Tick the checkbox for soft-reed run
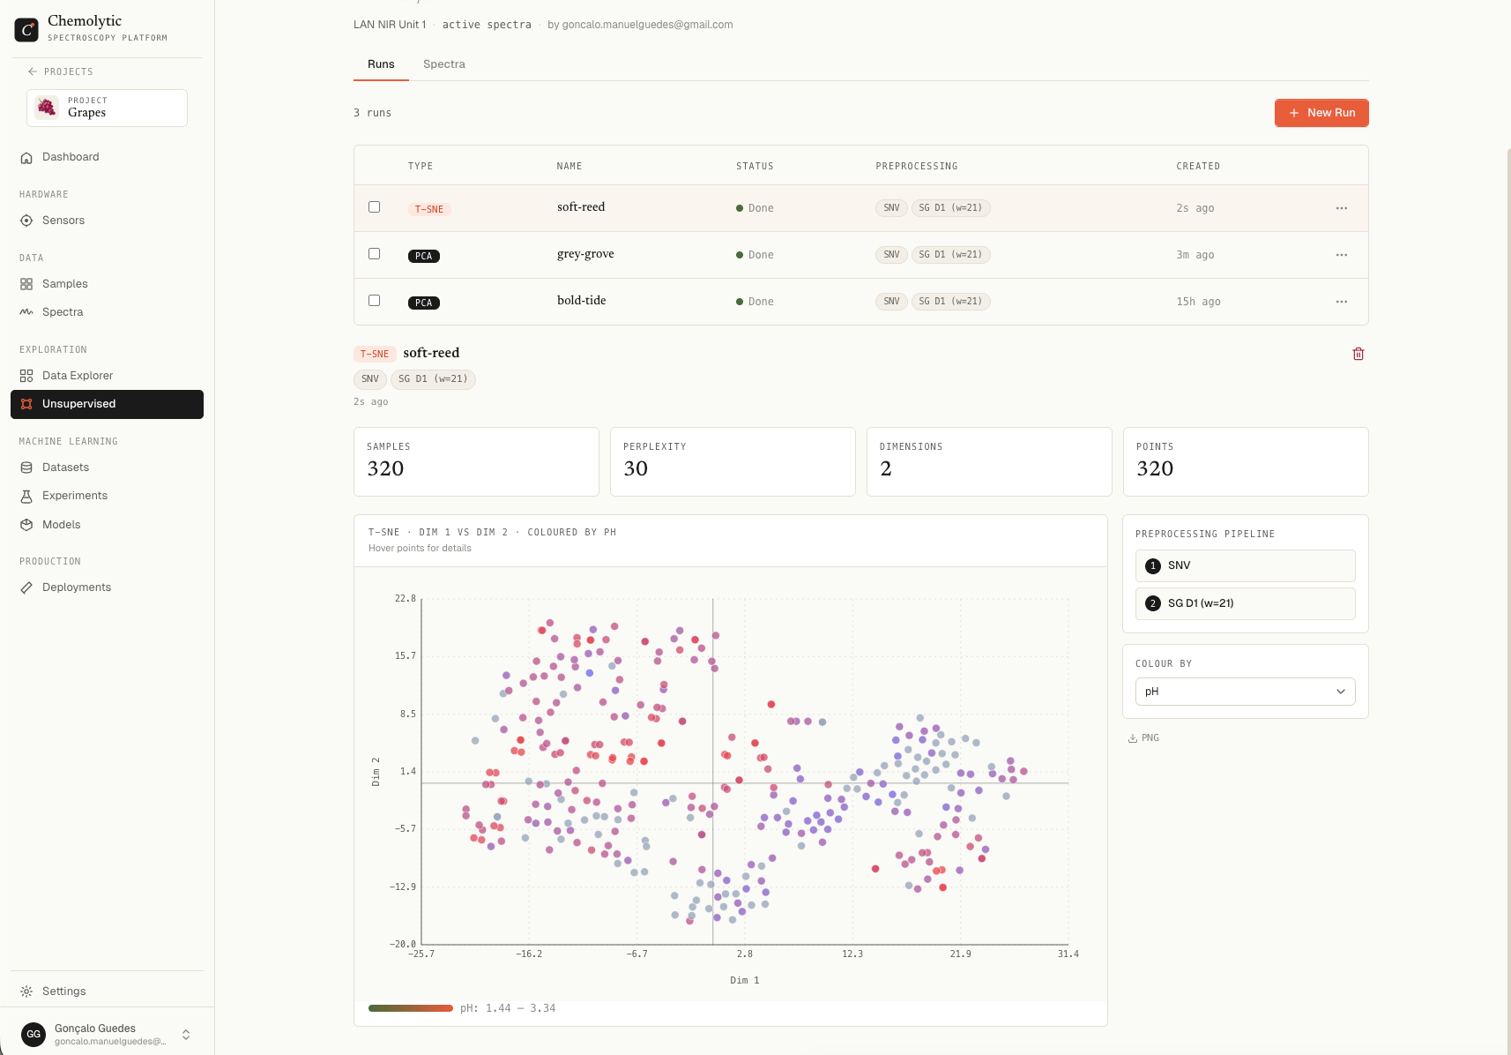This screenshot has width=1511, height=1055. point(374,207)
